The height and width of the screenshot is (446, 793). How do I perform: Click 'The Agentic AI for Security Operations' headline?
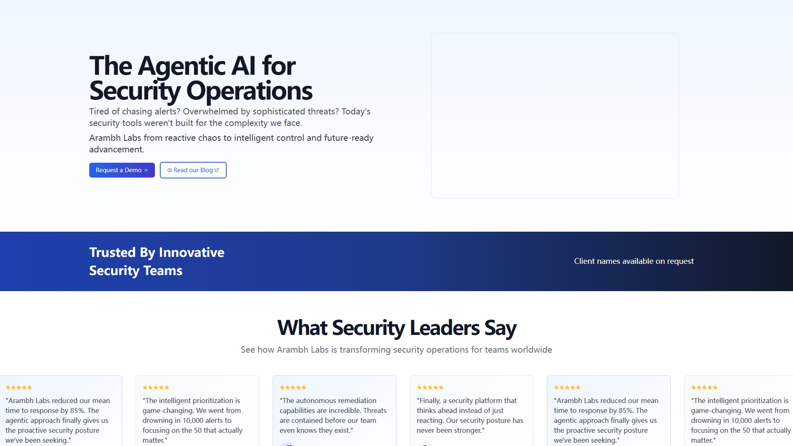click(200, 78)
